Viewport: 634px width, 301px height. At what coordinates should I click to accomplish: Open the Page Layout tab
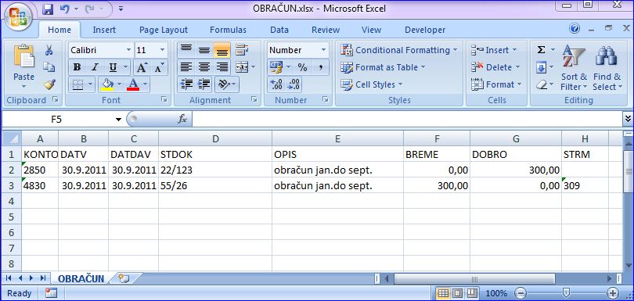click(x=164, y=30)
